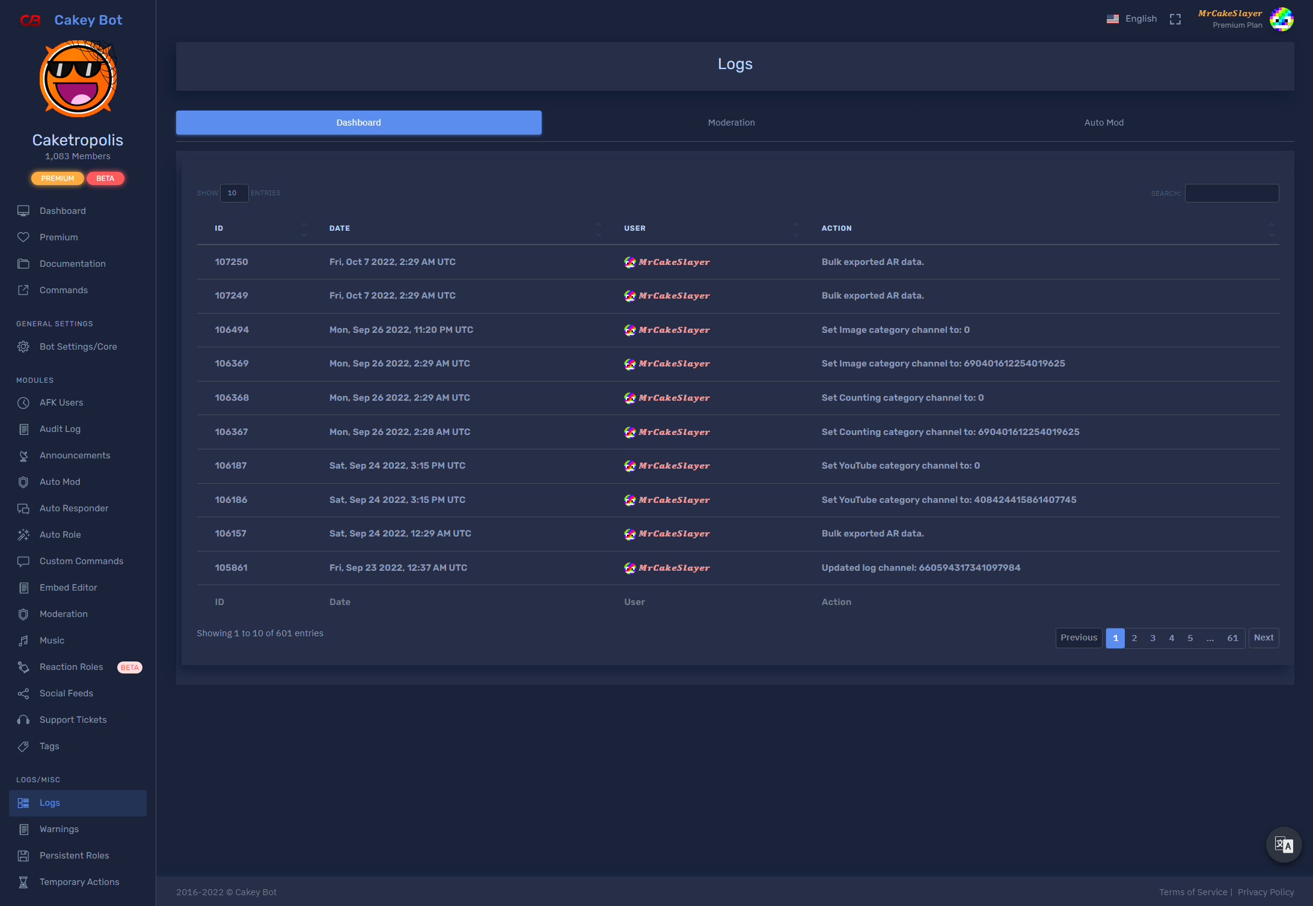The width and height of the screenshot is (1313, 906).
Task: Click the Custom Commands speech bubble icon
Action: [x=23, y=561]
